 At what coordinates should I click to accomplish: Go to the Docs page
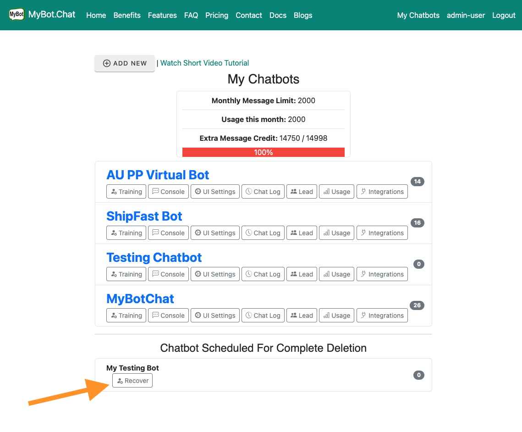tap(278, 15)
